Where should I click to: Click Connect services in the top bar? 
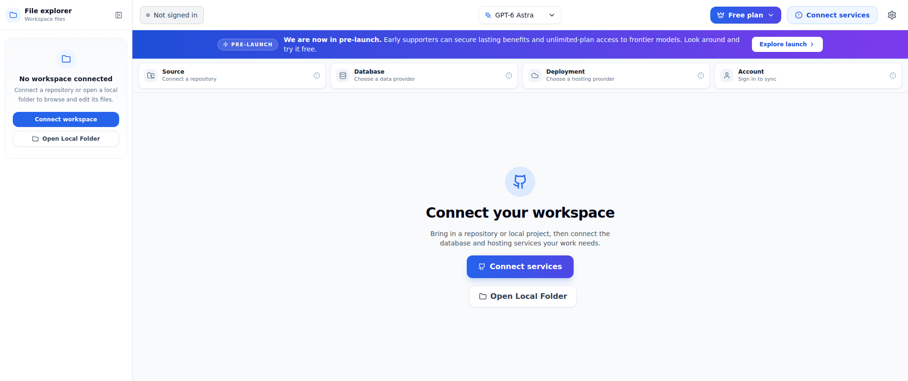[x=832, y=15]
